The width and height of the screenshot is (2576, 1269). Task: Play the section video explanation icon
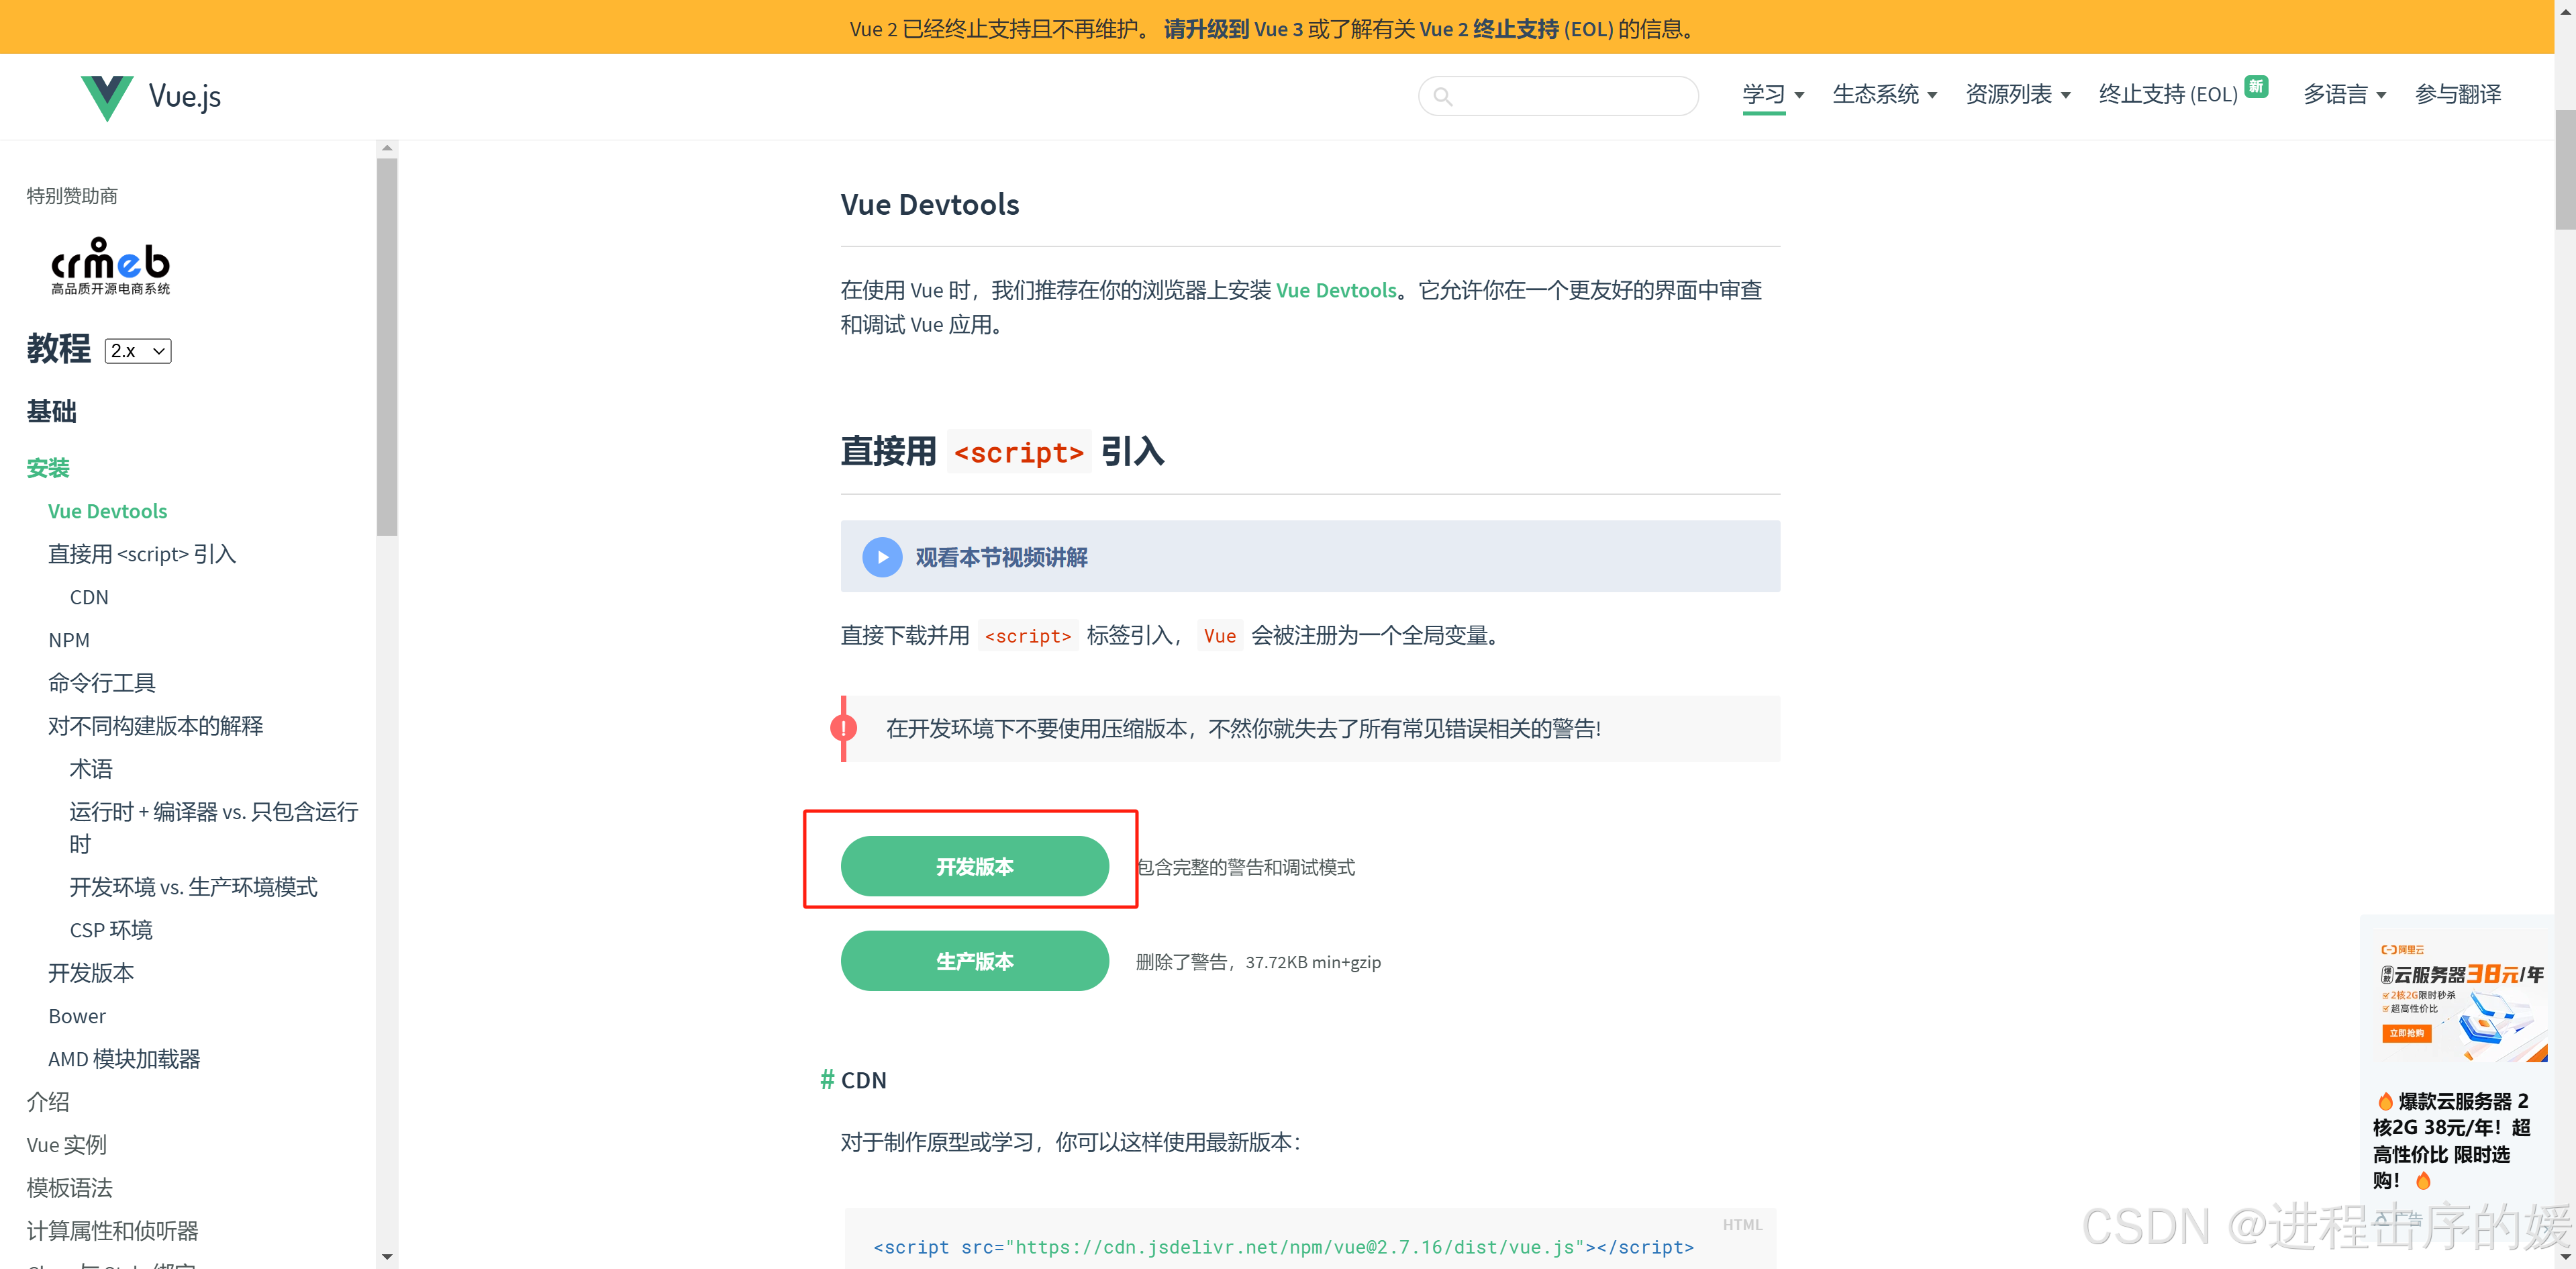tap(882, 557)
